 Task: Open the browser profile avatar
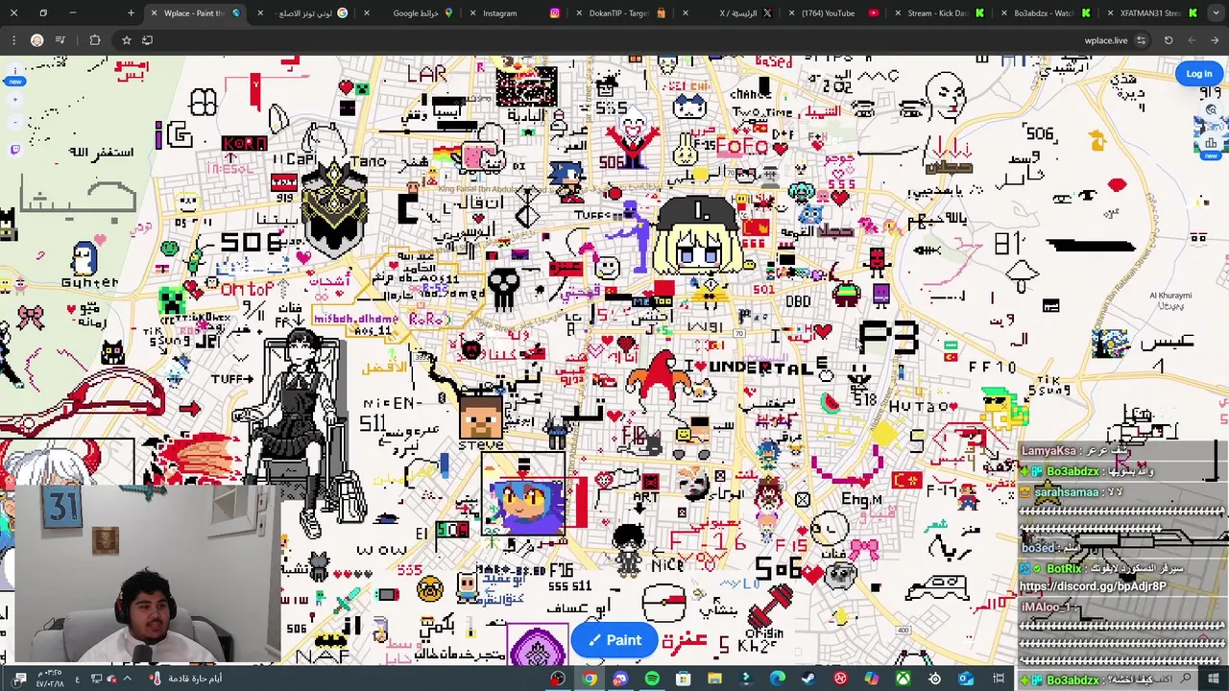36,40
